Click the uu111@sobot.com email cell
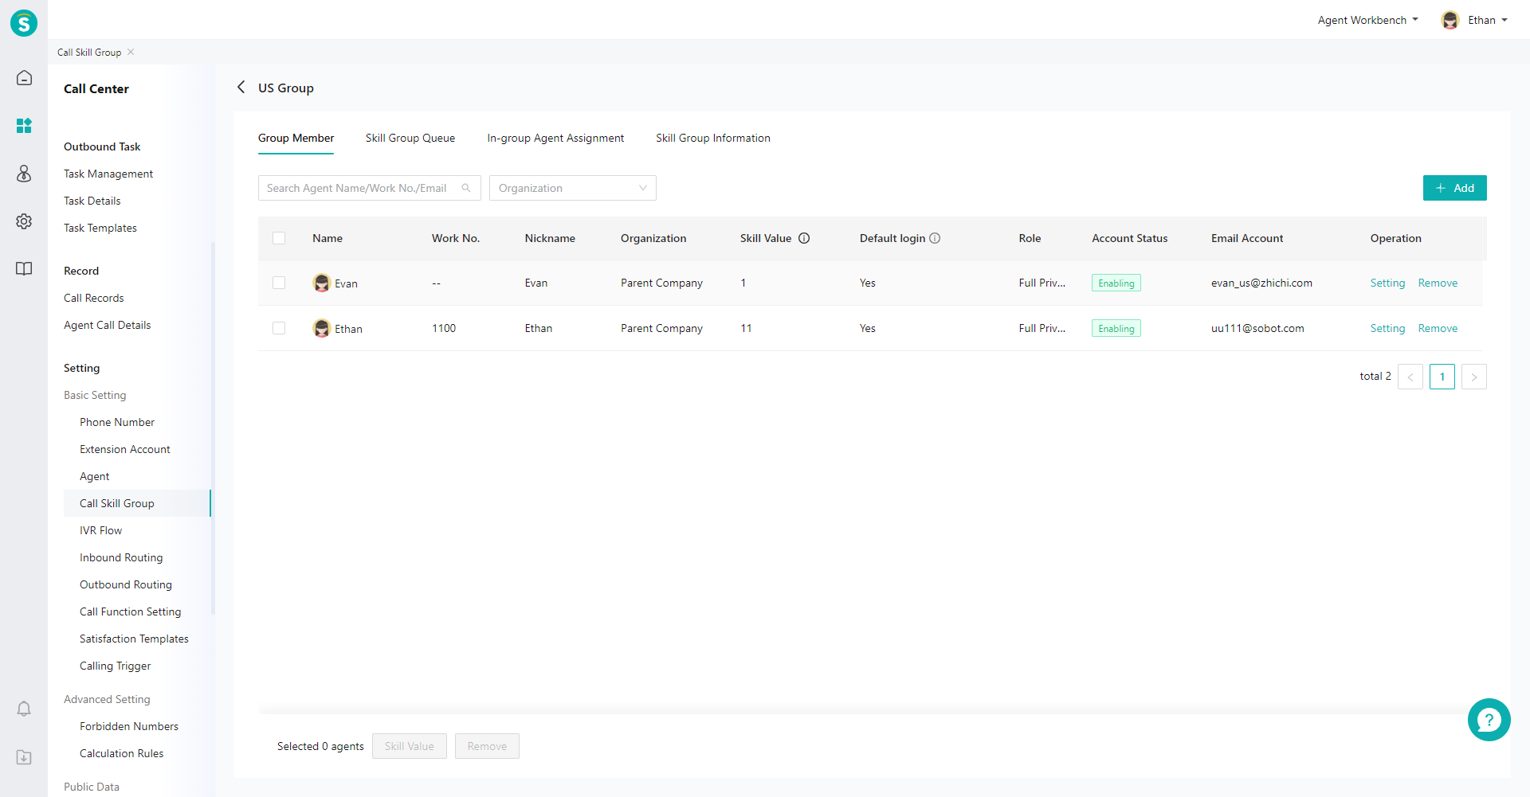The height and width of the screenshot is (797, 1530). click(1257, 328)
